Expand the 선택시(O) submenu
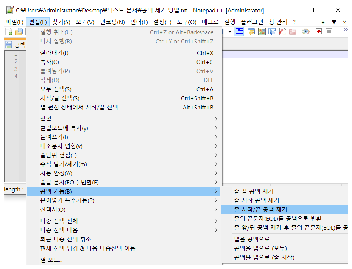The image size is (352, 269). pyautogui.click(x=124, y=209)
